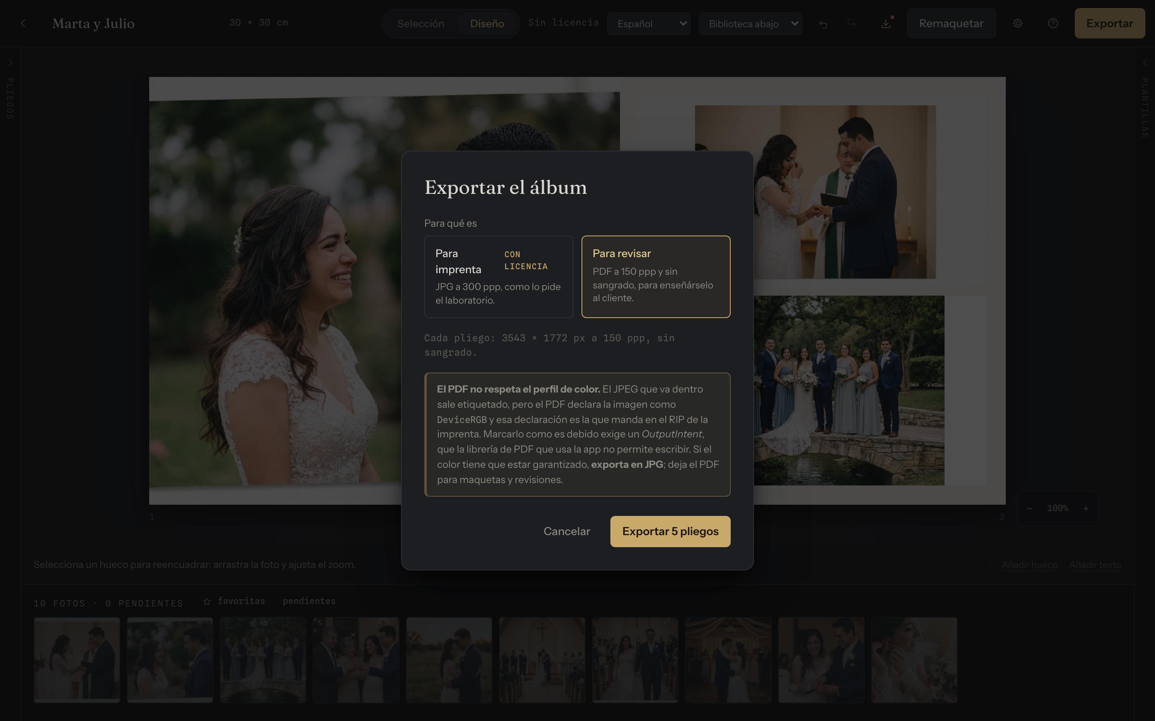Viewport: 1155px width, 721px height.
Task: Click the Añadir texto link
Action: pyautogui.click(x=1095, y=565)
